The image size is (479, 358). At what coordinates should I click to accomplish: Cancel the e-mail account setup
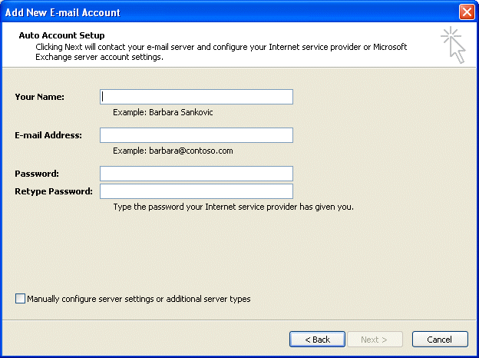440,340
